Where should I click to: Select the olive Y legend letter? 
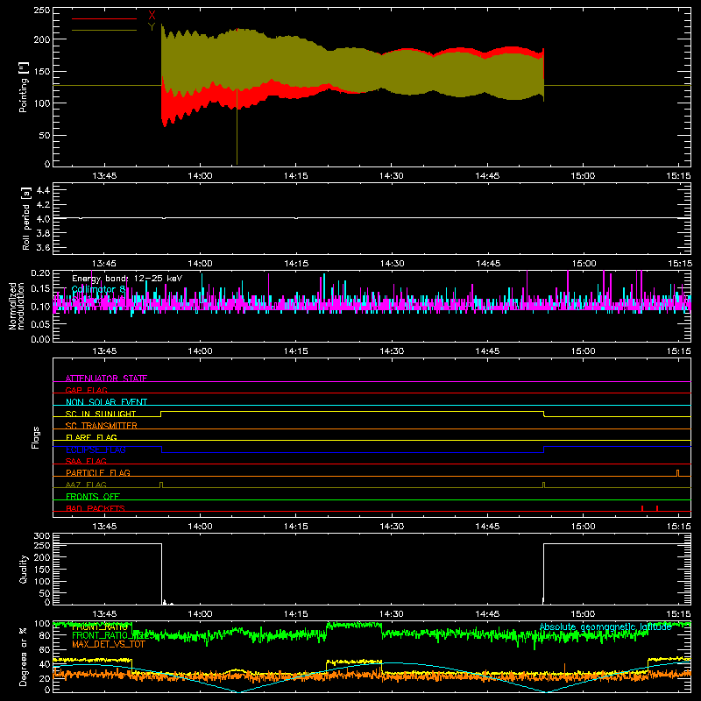point(152,27)
